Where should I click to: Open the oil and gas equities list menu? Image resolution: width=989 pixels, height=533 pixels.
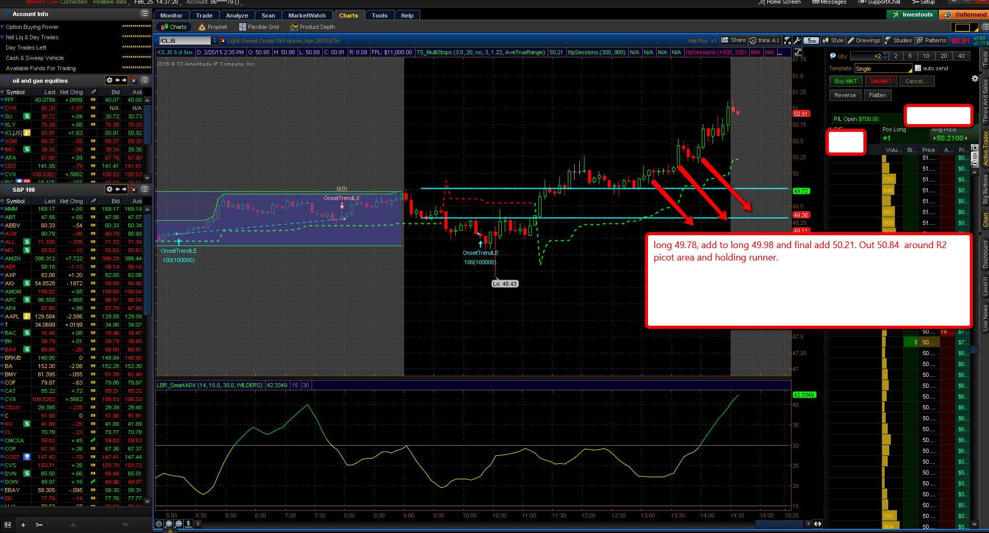point(145,80)
